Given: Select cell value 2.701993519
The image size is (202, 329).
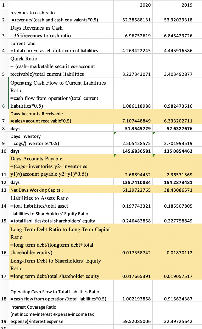Looking at the screenshot, I should pos(173,139).
